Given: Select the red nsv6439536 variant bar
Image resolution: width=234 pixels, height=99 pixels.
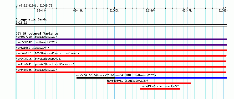Looking at the screenshot, I should pos(121,72).
